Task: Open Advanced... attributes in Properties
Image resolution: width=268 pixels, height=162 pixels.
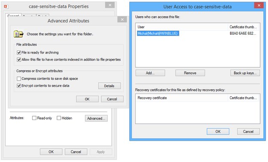Action: coord(96,118)
